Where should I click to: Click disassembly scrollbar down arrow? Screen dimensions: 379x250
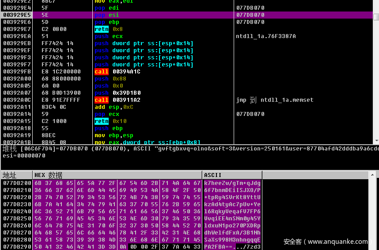pos(375,141)
